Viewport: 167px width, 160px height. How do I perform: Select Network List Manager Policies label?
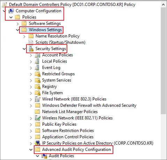click(x=70, y=112)
